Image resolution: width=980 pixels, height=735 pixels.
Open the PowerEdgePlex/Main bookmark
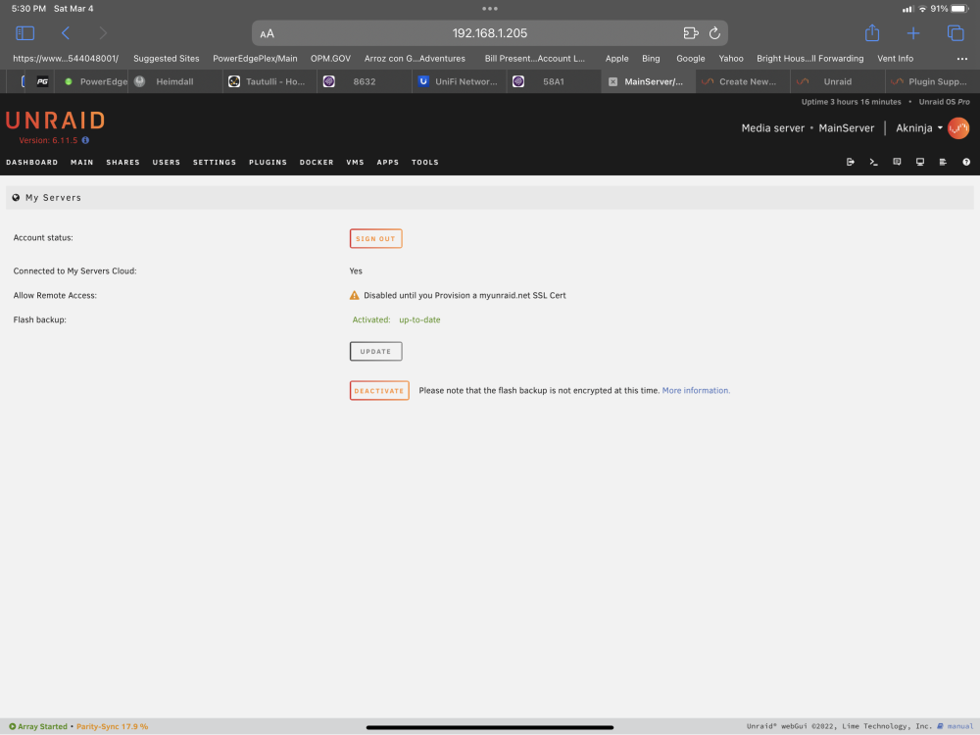pos(255,59)
